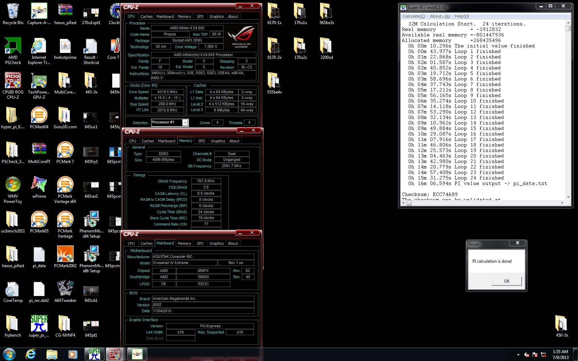This screenshot has width=578, height=361.
Task: Open About tab in middle CPU-Z window
Action: click(x=234, y=141)
